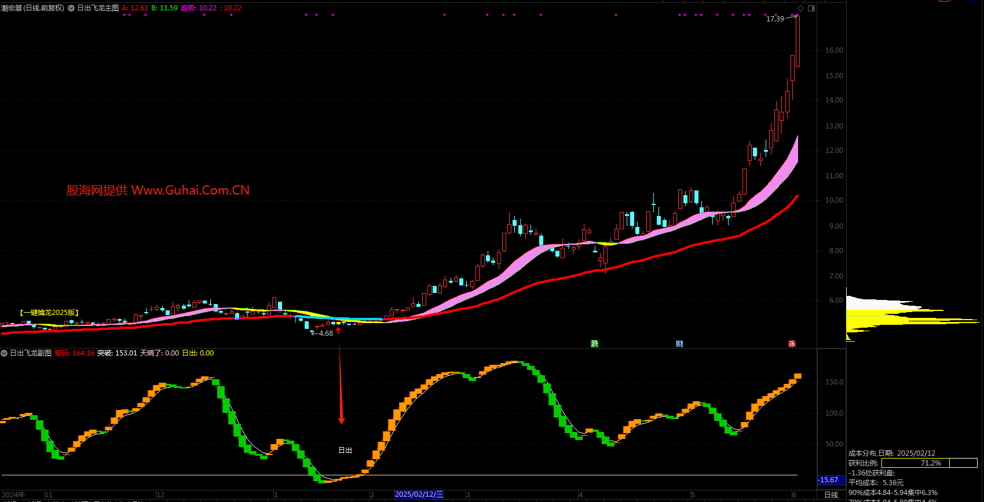Click the 日出: 0.00 value in the sub-chart header

[x=198, y=353]
